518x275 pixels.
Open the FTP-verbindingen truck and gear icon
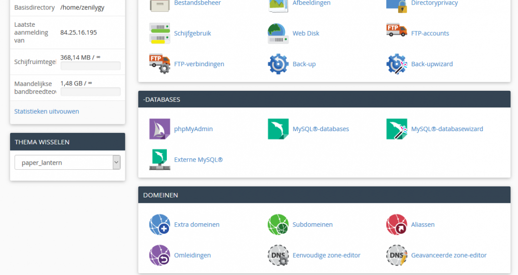[x=159, y=64]
